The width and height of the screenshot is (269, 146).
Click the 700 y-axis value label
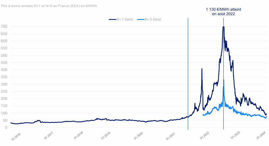[x=4, y=26]
